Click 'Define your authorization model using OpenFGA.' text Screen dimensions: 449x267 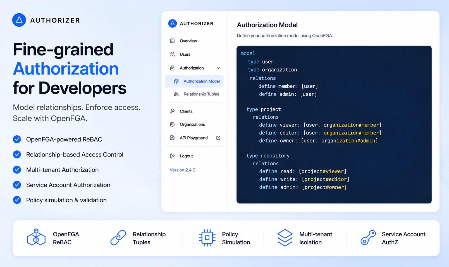pyautogui.click(x=285, y=36)
